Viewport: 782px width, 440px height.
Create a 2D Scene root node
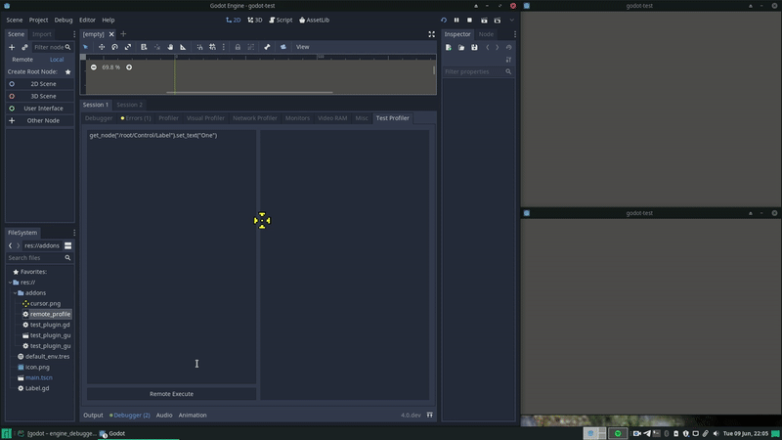[40, 84]
